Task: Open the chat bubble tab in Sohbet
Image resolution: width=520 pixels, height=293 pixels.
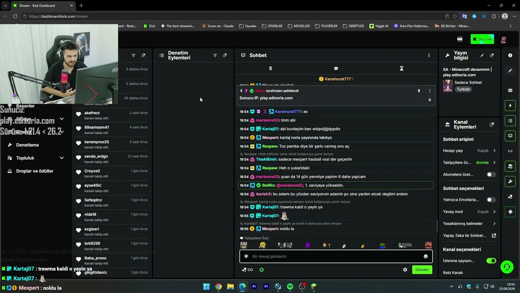Action: tap(336, 68)
